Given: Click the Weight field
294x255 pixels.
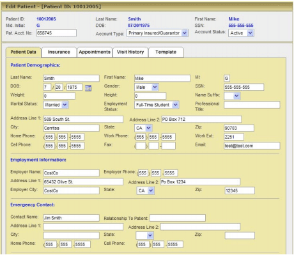Looking at the screenshot, I should coord(59,96).
